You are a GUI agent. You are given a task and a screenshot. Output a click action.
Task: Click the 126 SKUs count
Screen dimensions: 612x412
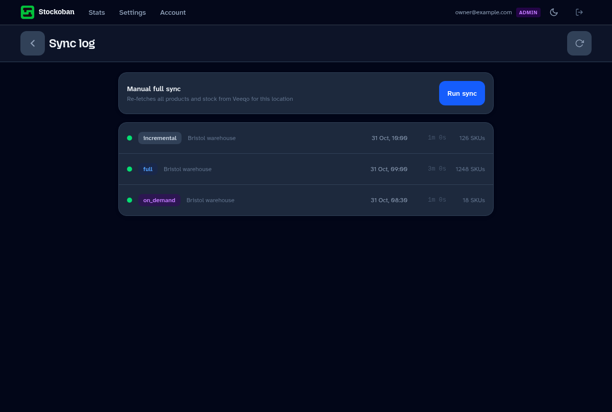pos(472,138)
